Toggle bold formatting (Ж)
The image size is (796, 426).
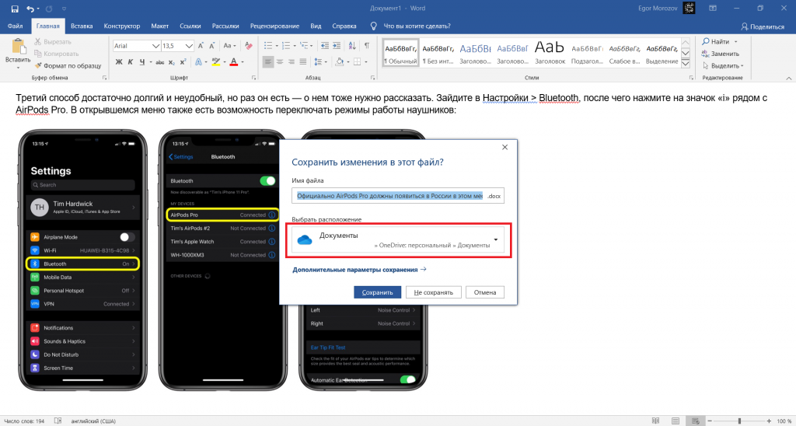click(x=119, y=61)
